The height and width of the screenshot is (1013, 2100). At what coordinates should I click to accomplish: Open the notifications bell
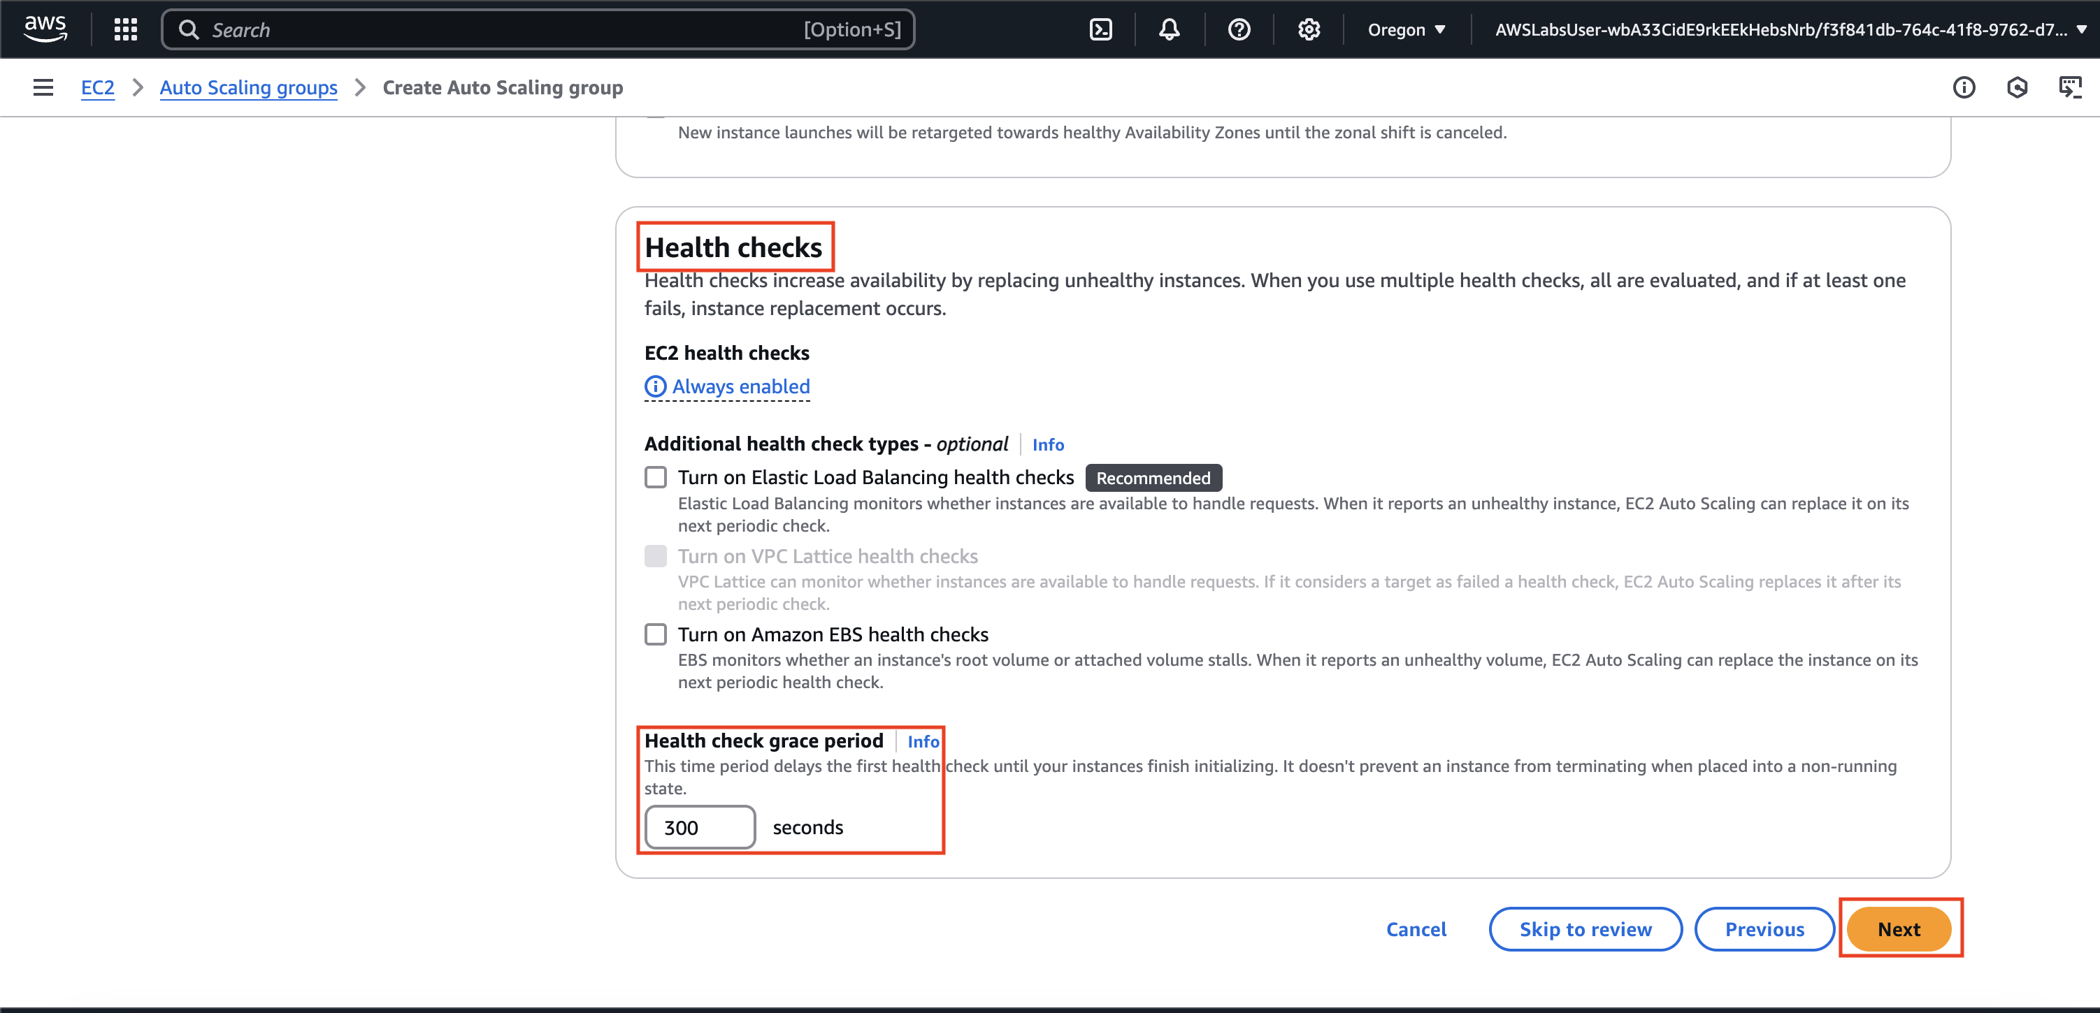(x=1169, y=29)
